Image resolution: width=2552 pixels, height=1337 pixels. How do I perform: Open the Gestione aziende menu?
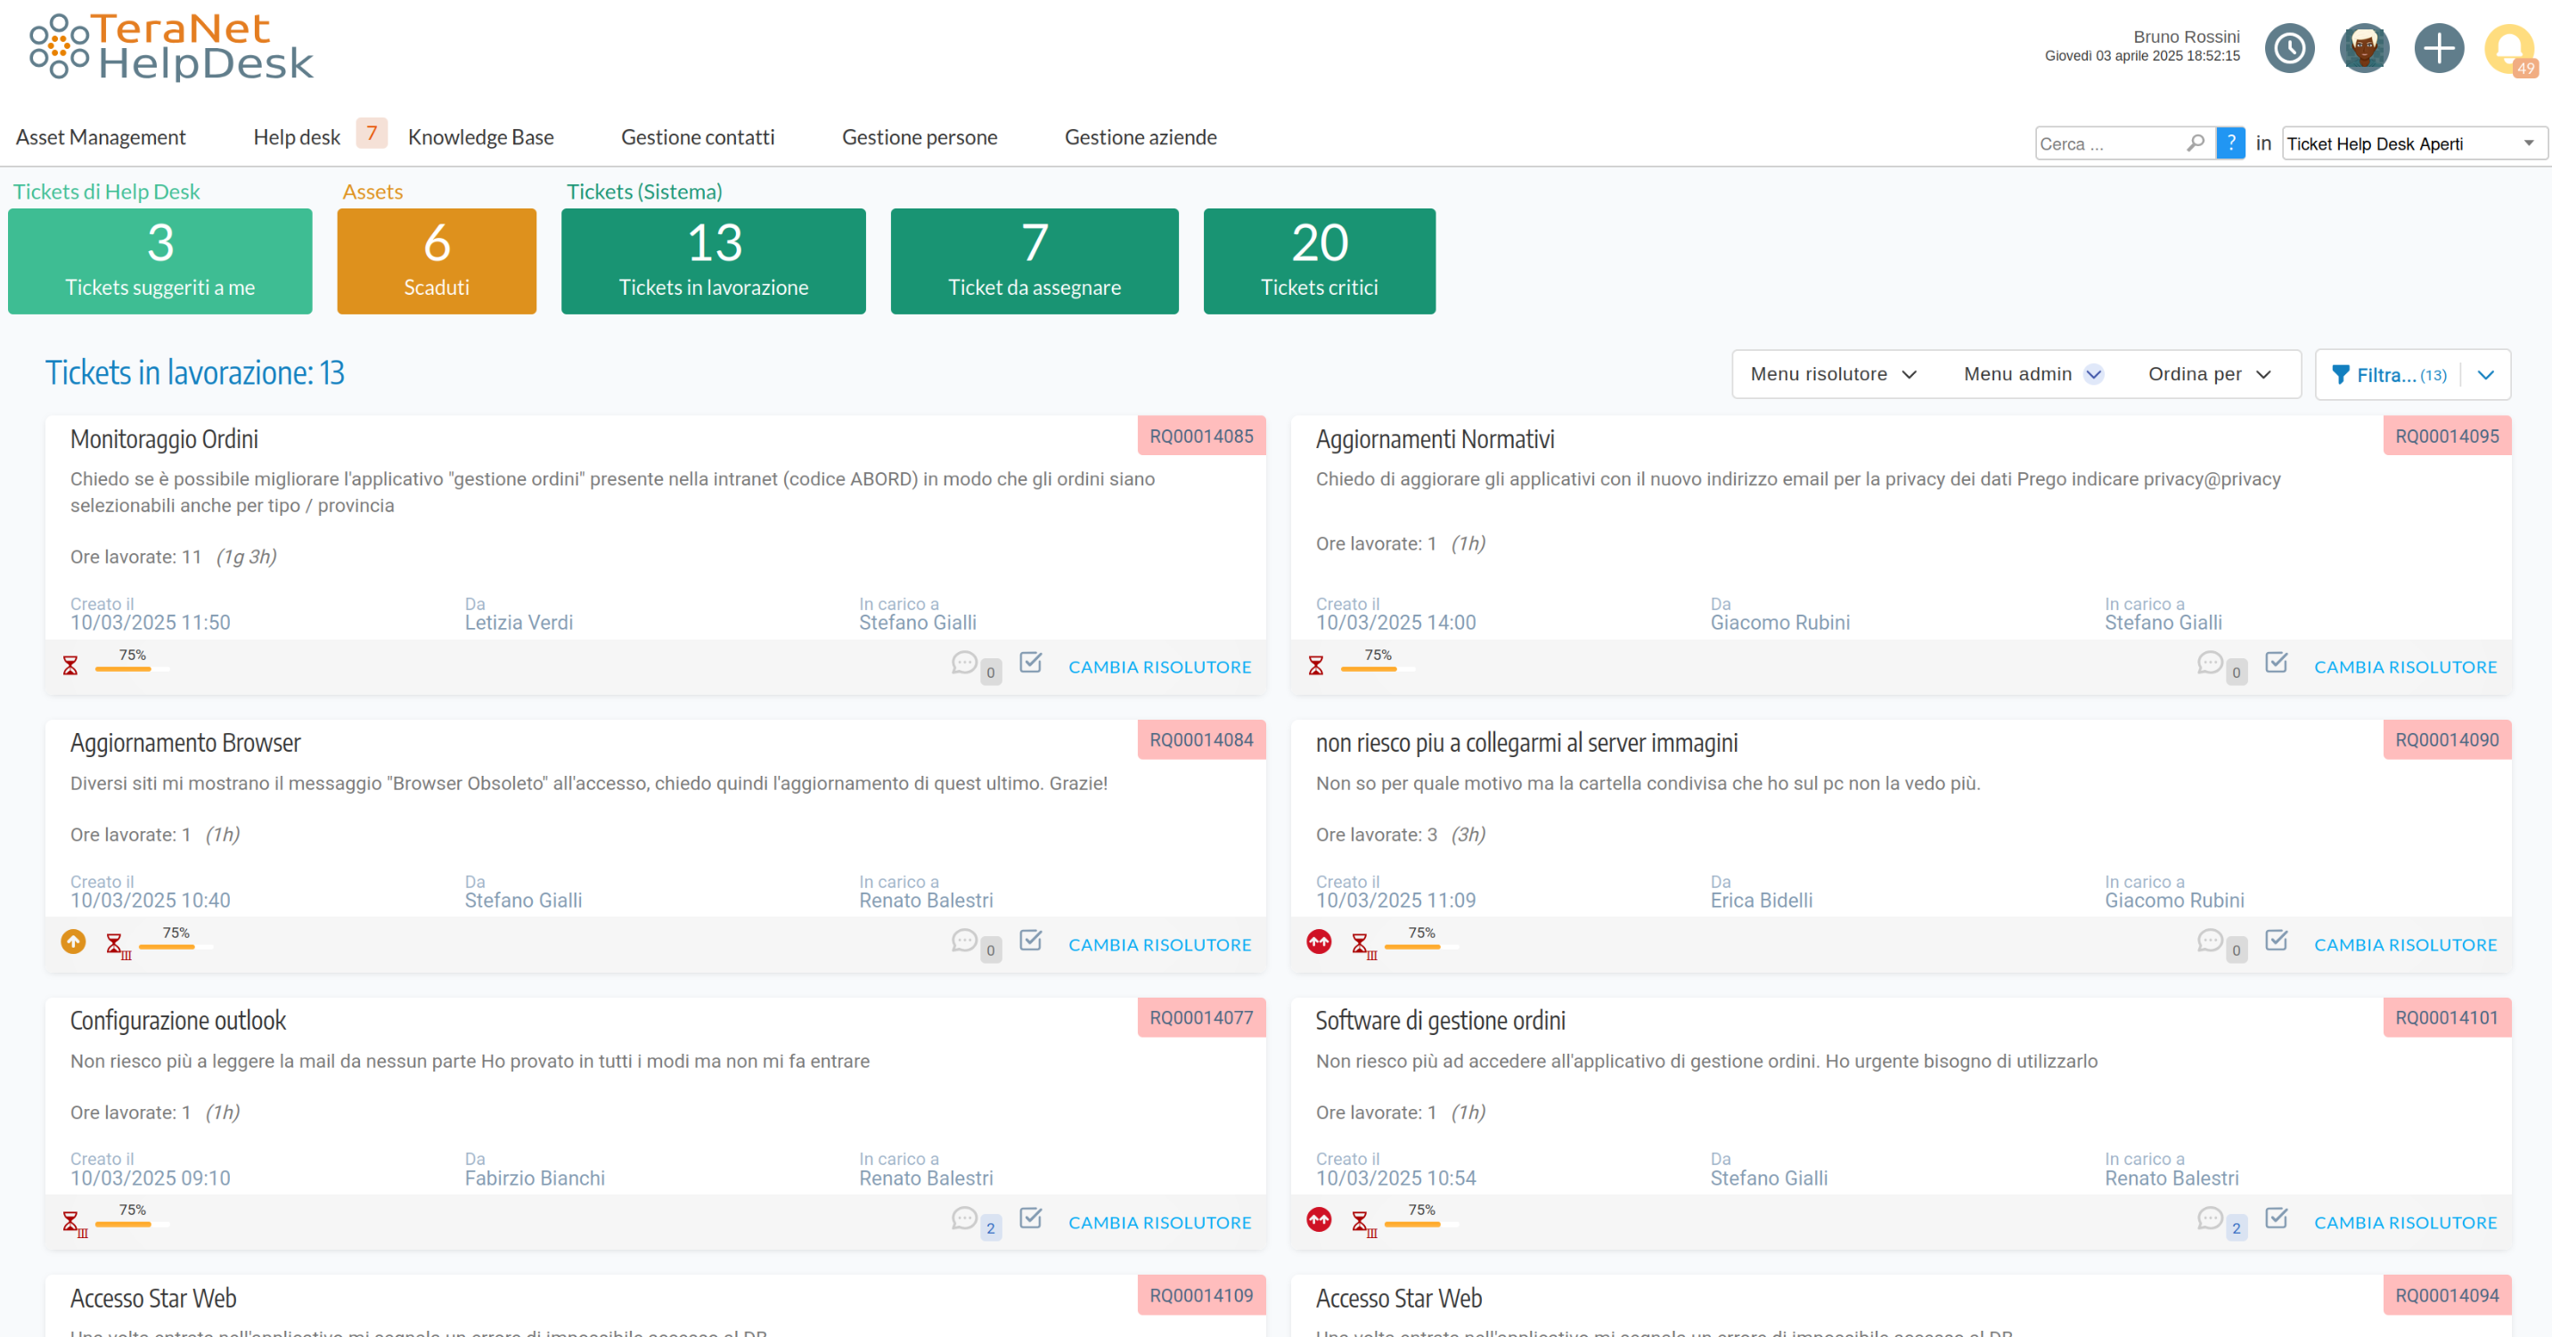1141,138
